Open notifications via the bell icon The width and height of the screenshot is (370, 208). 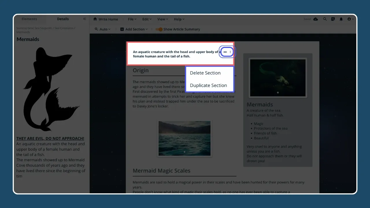[x=342, y=19]
